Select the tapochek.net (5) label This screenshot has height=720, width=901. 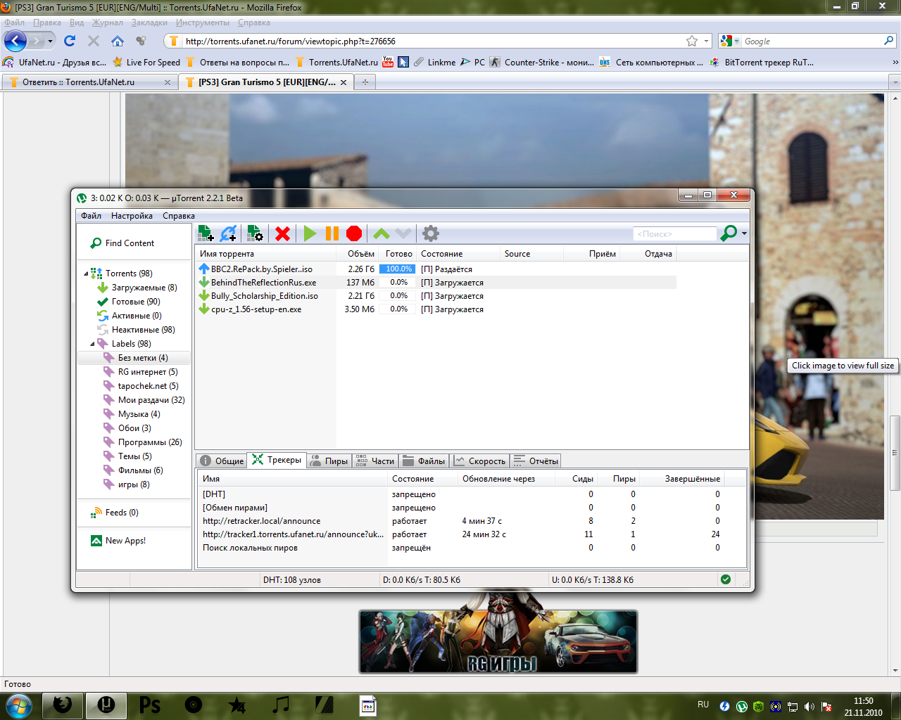[141, 386]
